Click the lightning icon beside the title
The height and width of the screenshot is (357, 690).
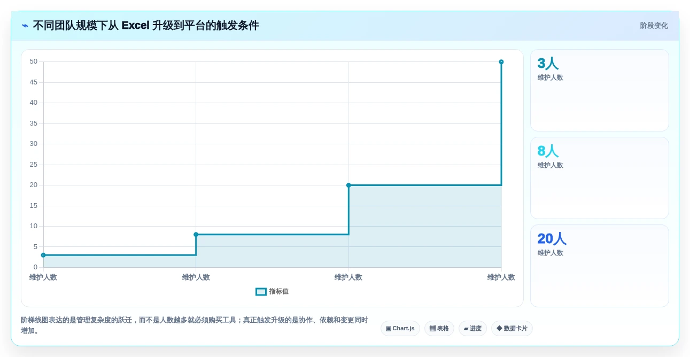click(25, 26)
